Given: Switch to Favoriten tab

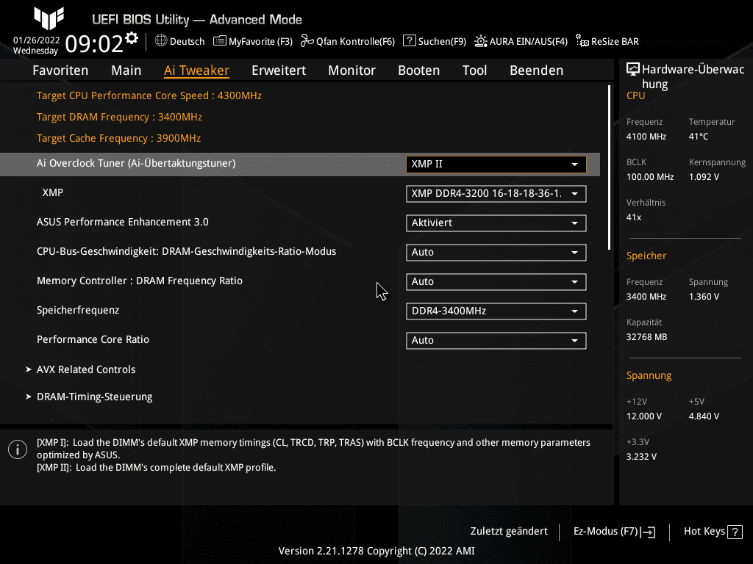Looking at the screenshot, I should coord(60,70).
